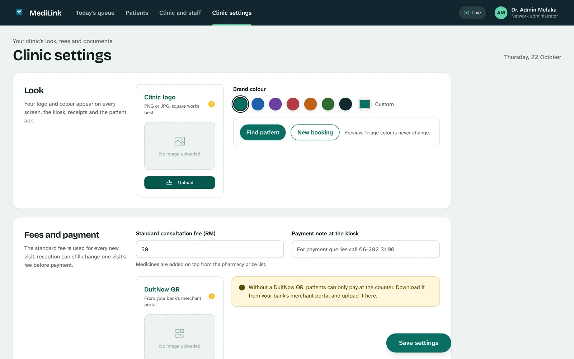
Task: Click the image placeholder icon in the logo dropzone
Action: click(x=180, y=141)
